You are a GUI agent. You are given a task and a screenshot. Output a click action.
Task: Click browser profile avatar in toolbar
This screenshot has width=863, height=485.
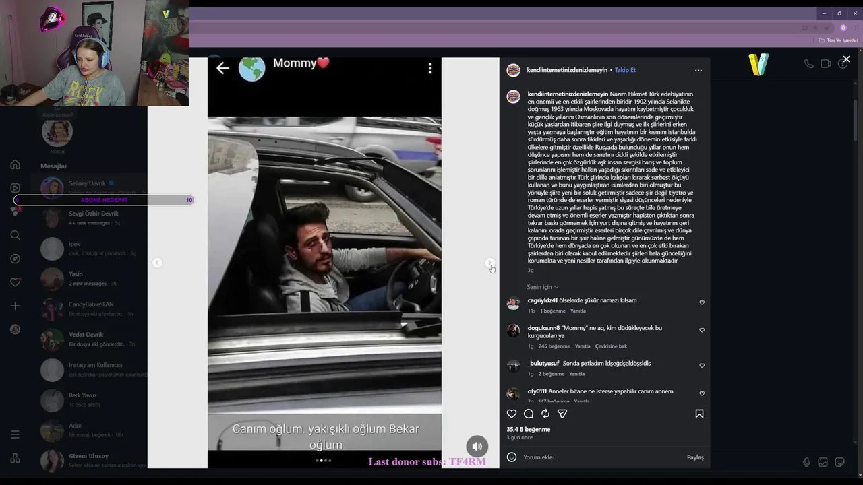pos(843,28)
